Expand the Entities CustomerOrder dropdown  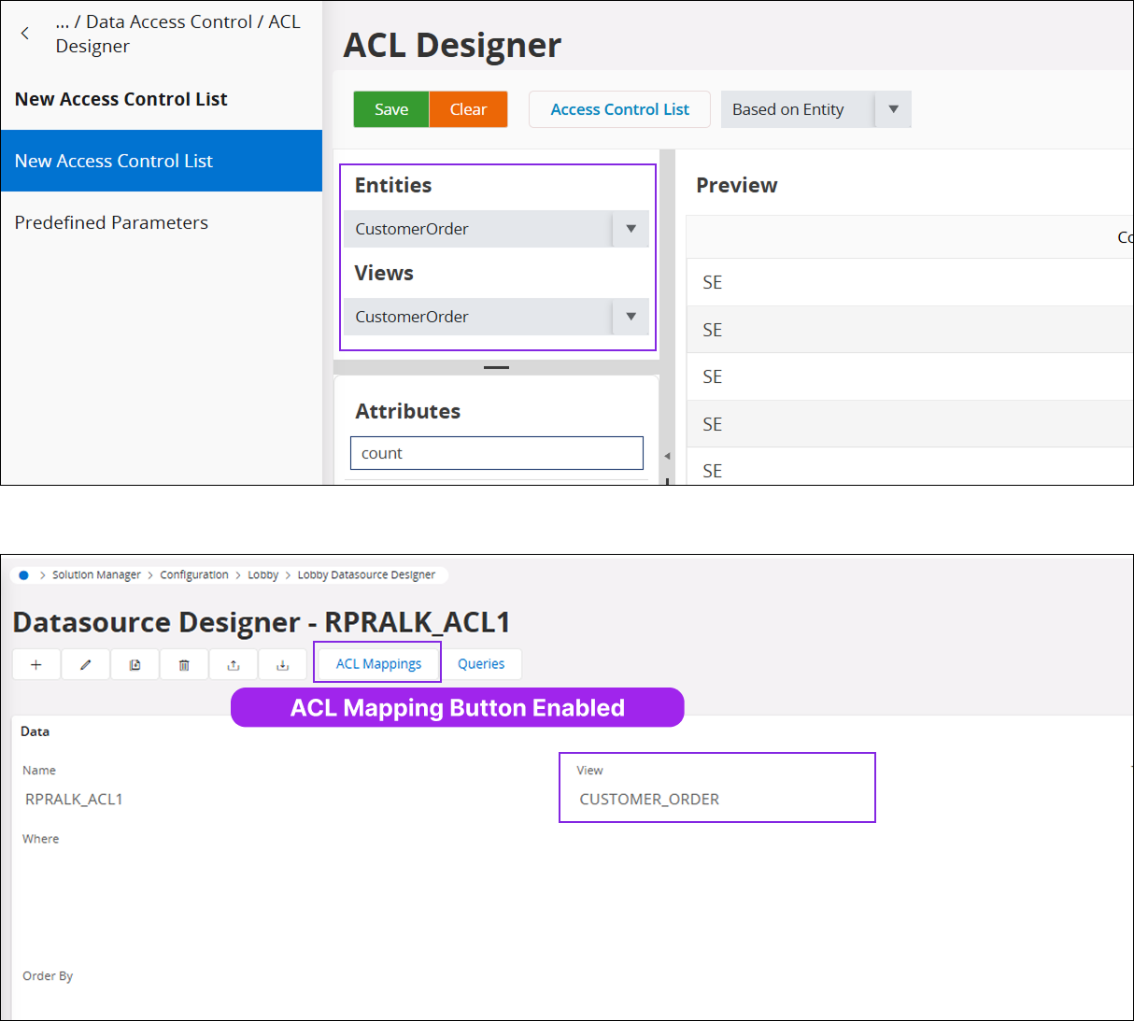(x=631, y=229)
